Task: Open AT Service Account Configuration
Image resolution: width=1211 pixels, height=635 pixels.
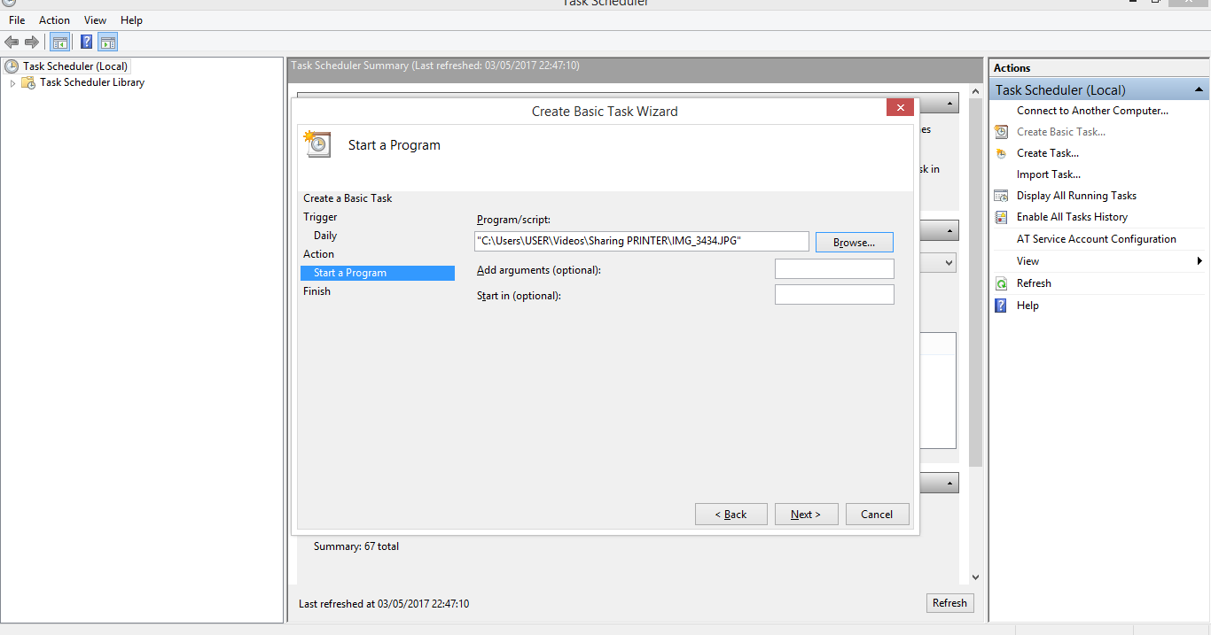Action: point(1096,239)
